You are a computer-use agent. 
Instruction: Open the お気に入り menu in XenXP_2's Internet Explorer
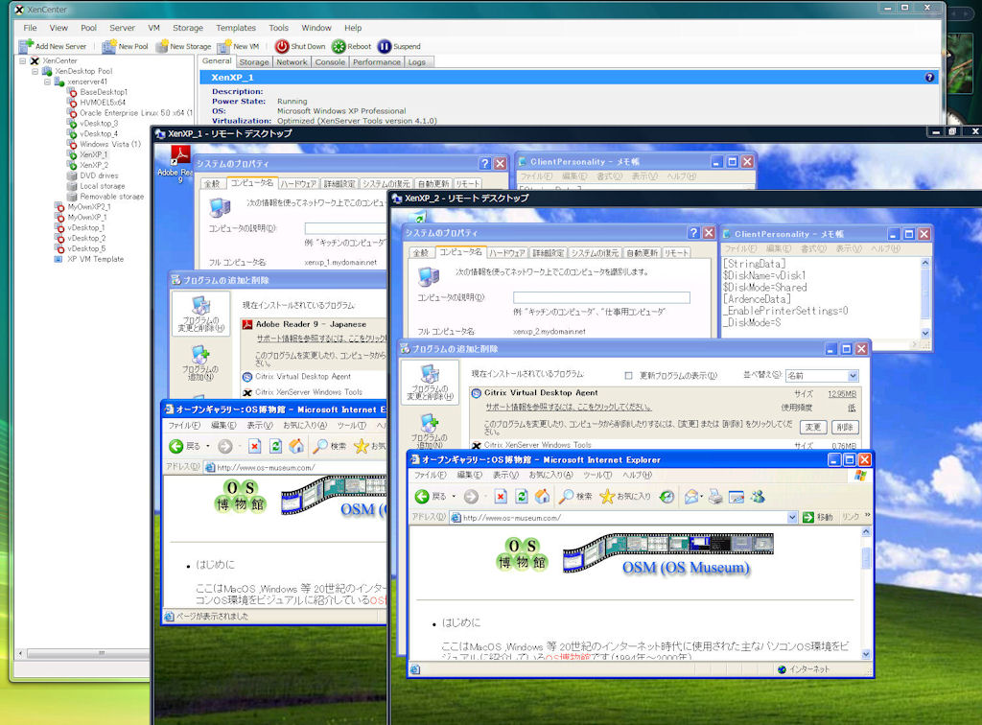click(550, 476)
